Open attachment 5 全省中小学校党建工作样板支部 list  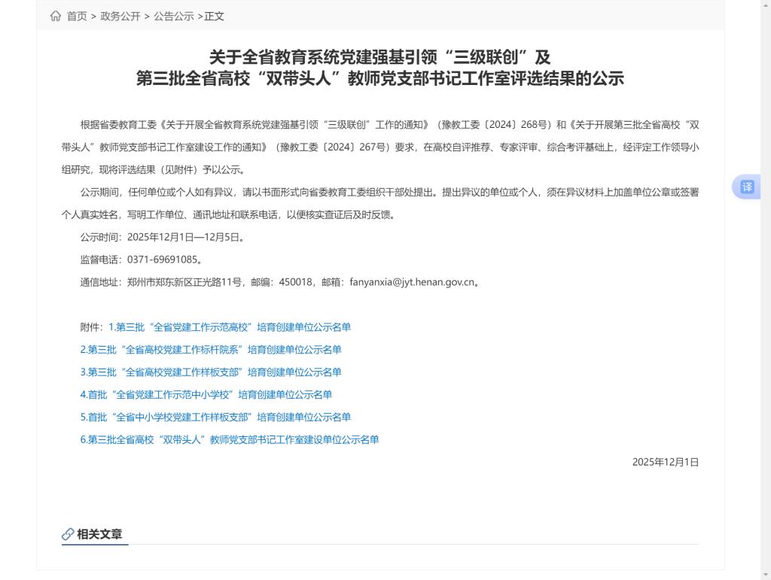215,418
